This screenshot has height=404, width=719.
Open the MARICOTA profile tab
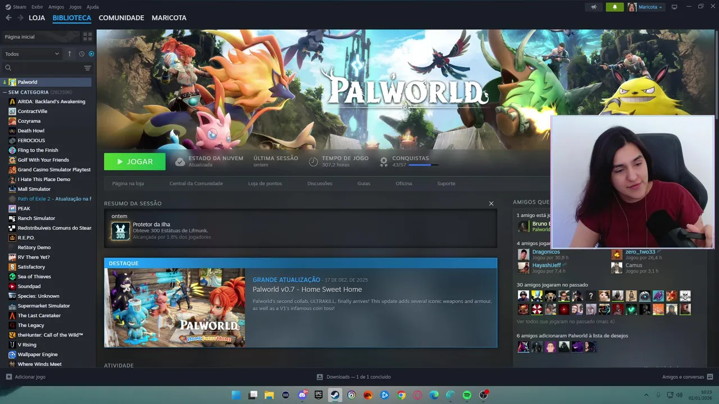point(169,18)
